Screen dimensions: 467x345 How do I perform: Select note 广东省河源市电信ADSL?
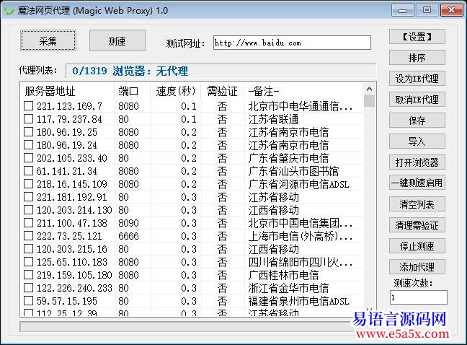(299, 184)
